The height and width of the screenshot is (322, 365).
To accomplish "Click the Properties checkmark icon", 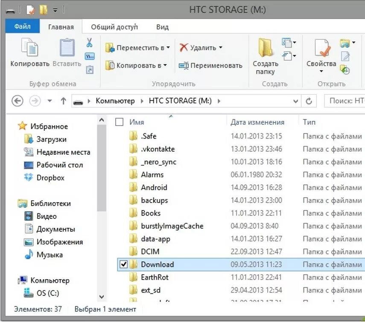I will coord(322,47).
